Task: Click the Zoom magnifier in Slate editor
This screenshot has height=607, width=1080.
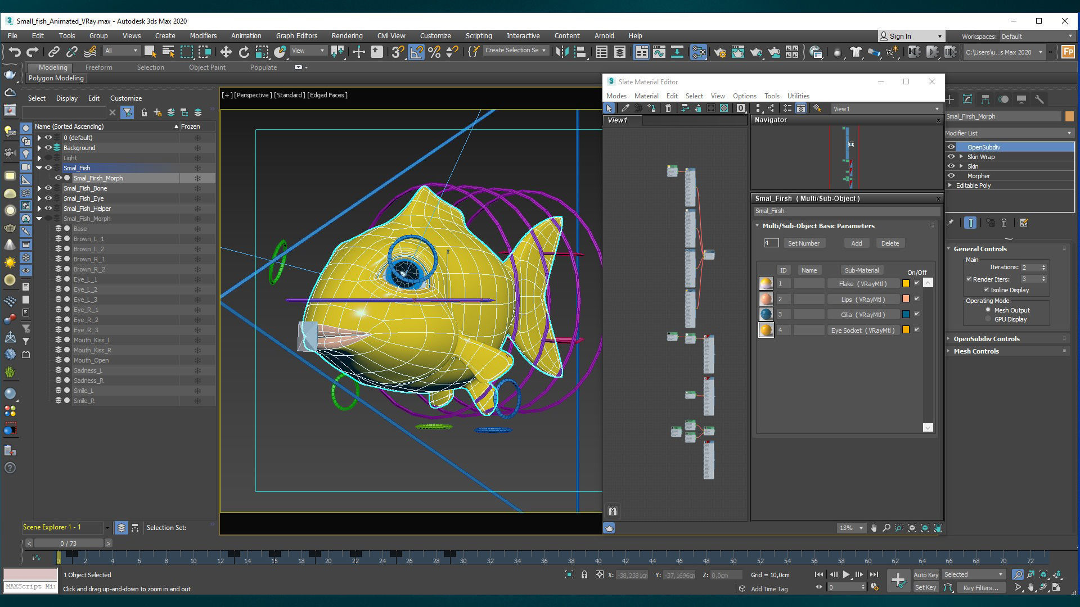Action: (x=886, y=528)
